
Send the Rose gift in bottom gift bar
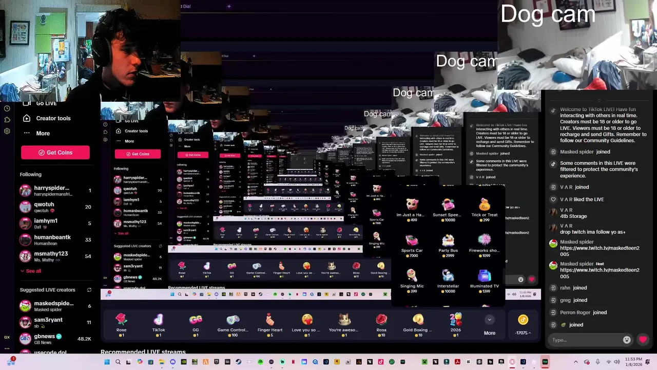point(121,325)
